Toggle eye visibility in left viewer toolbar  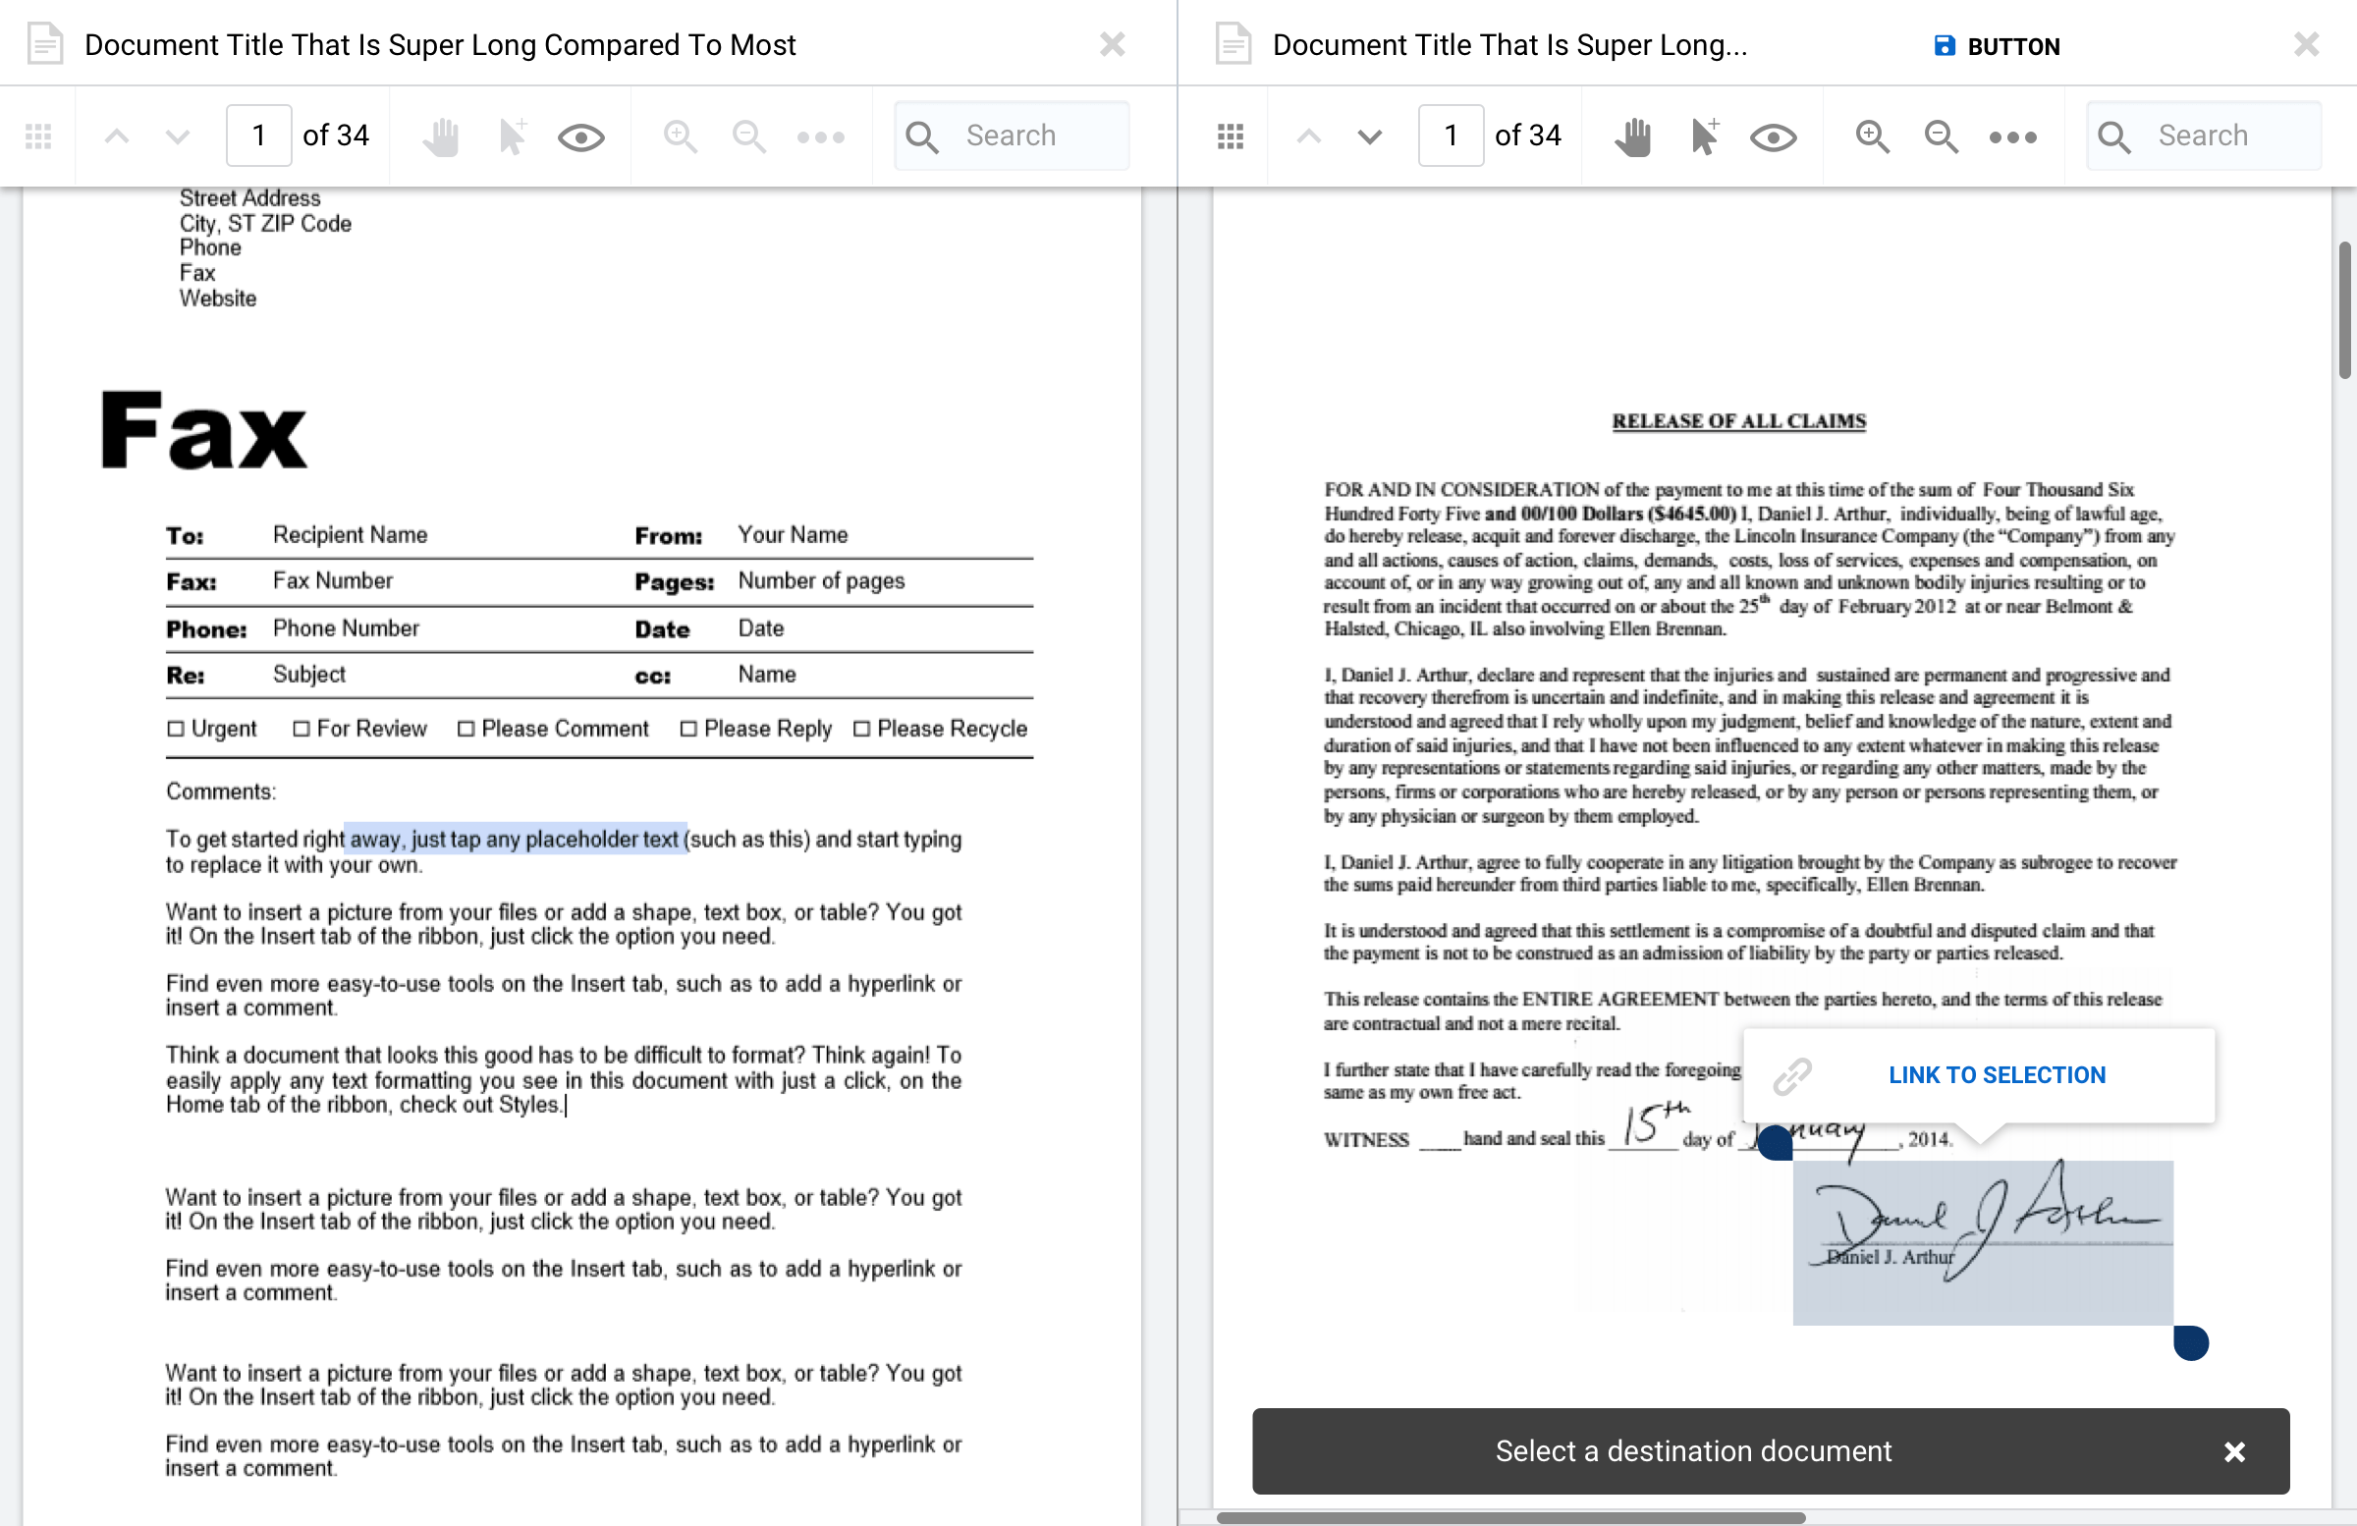click(x=580, y=136)
